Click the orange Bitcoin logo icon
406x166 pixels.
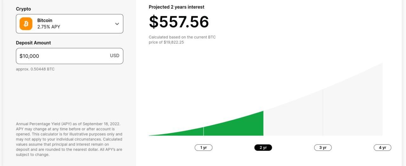(26, 24)
